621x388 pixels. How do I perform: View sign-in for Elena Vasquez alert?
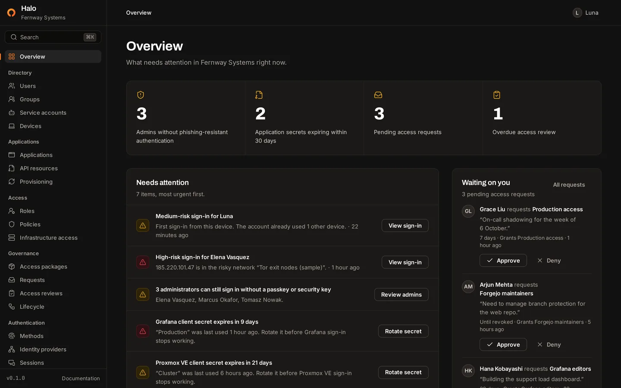405,262
